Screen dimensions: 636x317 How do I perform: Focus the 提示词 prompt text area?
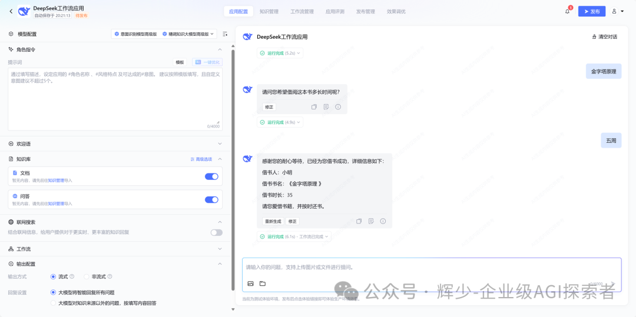coord(115,99)
